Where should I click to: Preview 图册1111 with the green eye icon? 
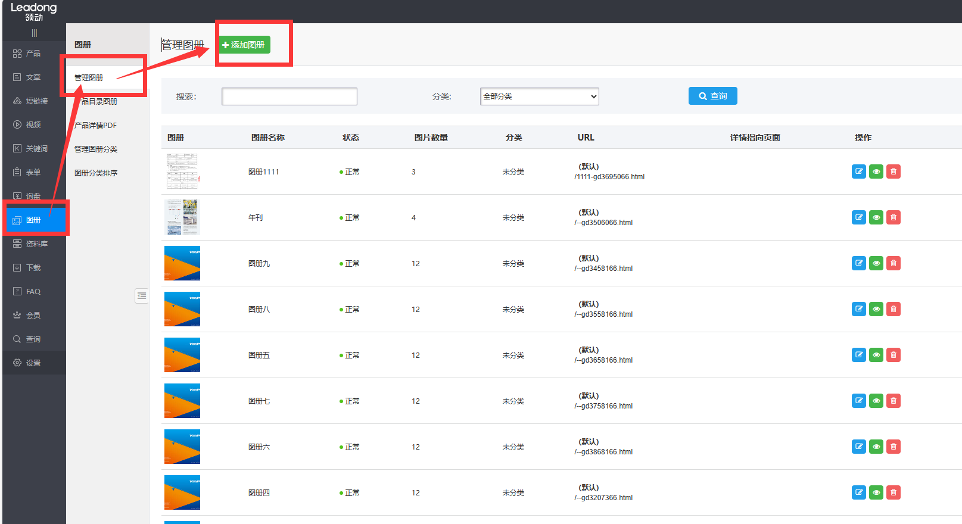click(876, 171)
